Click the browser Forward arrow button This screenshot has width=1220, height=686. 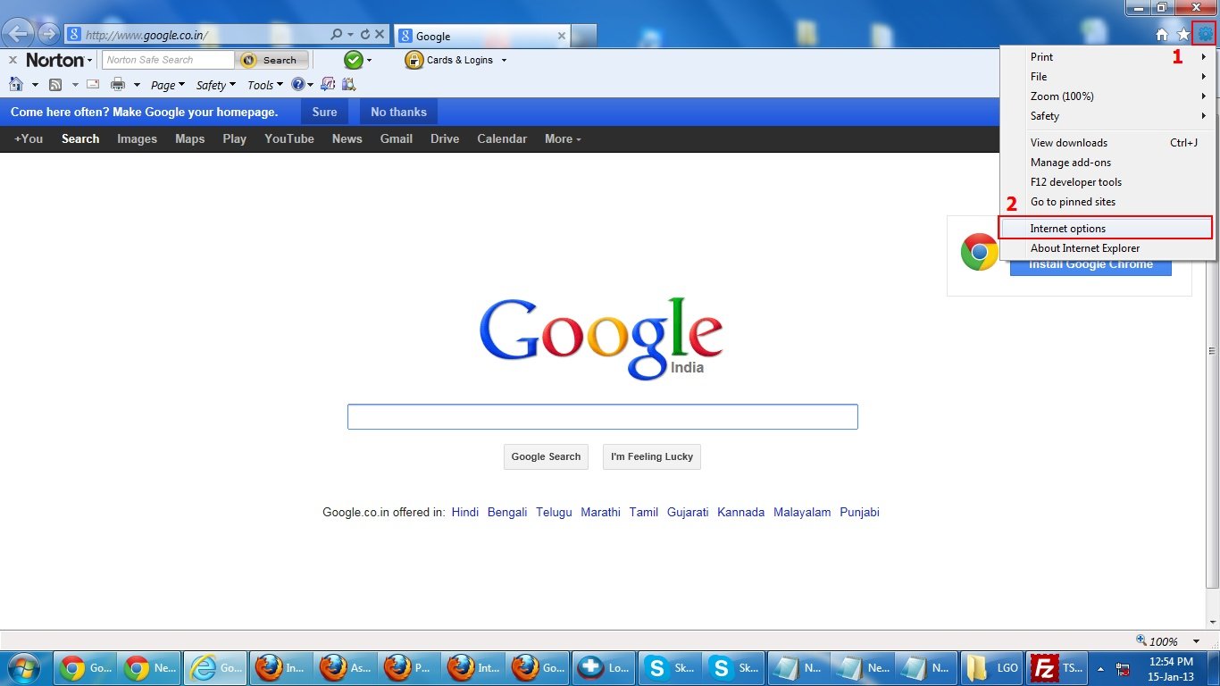[49, 35]
